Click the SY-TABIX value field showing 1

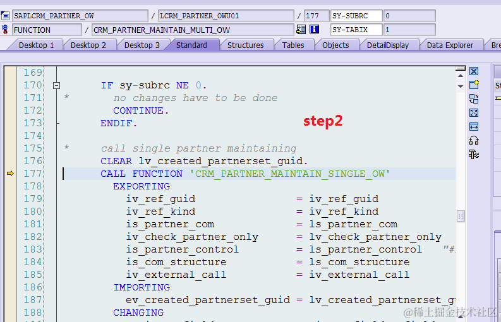(x=409, y=30)
